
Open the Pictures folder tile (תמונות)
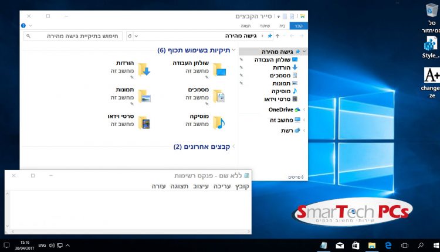130,96
